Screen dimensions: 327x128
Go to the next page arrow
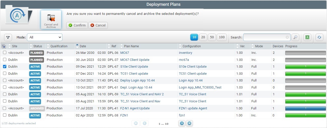tap(182, 123)
